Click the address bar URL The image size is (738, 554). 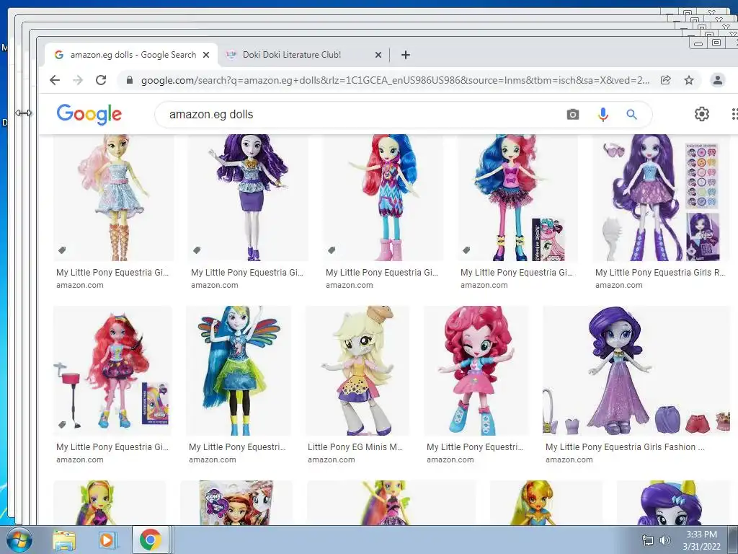[x=395, y=80]
